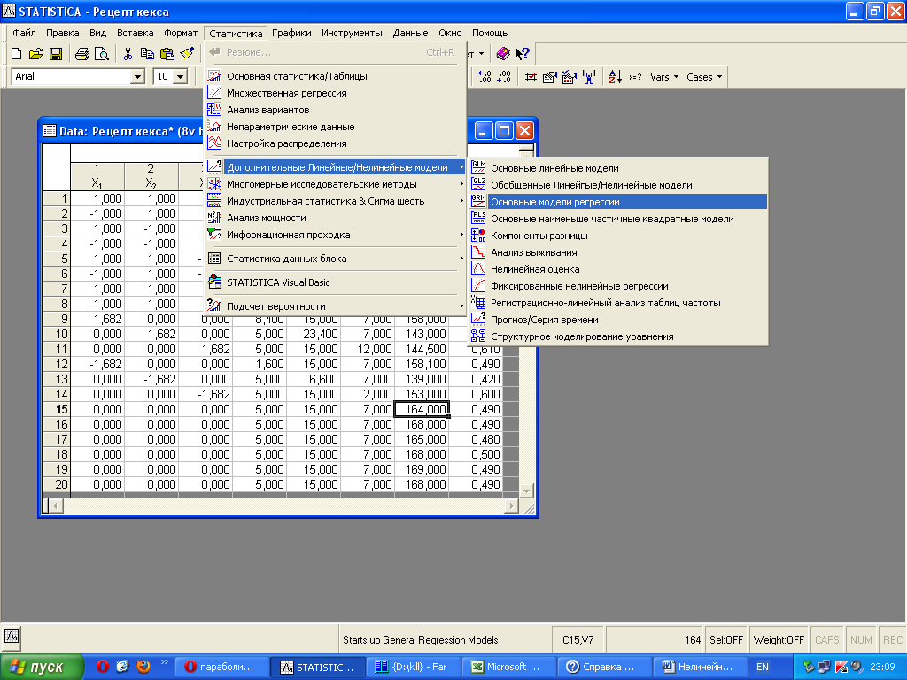The image size is (907, 680).
Task: Select Основная статистика/Таблицы menu item
Action: tap(336, 76)
